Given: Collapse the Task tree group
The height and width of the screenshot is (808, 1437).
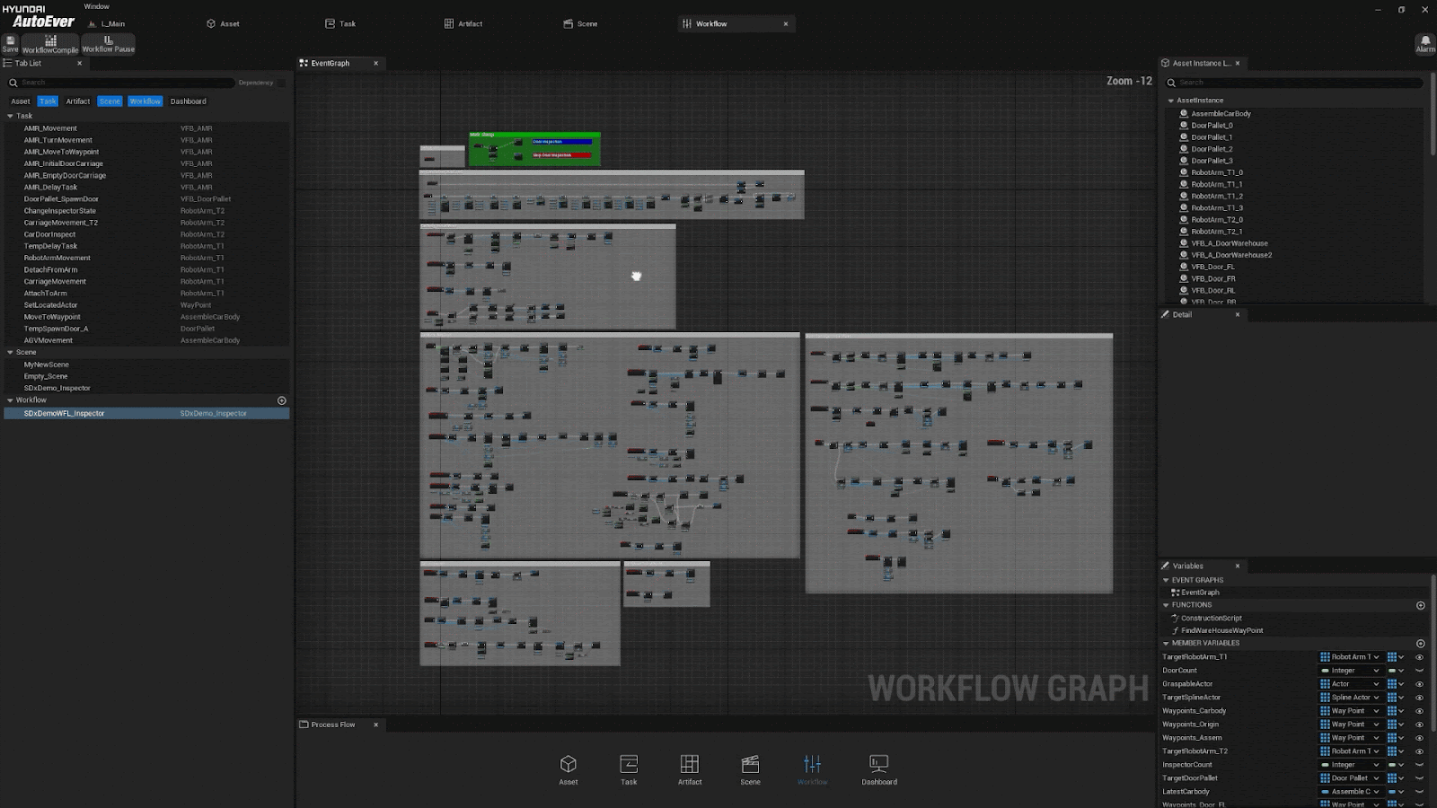Looking at the screenshot, I should [x=10, y=116].
